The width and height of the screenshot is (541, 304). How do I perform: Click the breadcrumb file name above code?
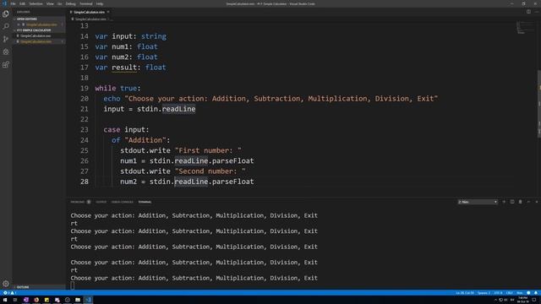(x=90, y=19)
